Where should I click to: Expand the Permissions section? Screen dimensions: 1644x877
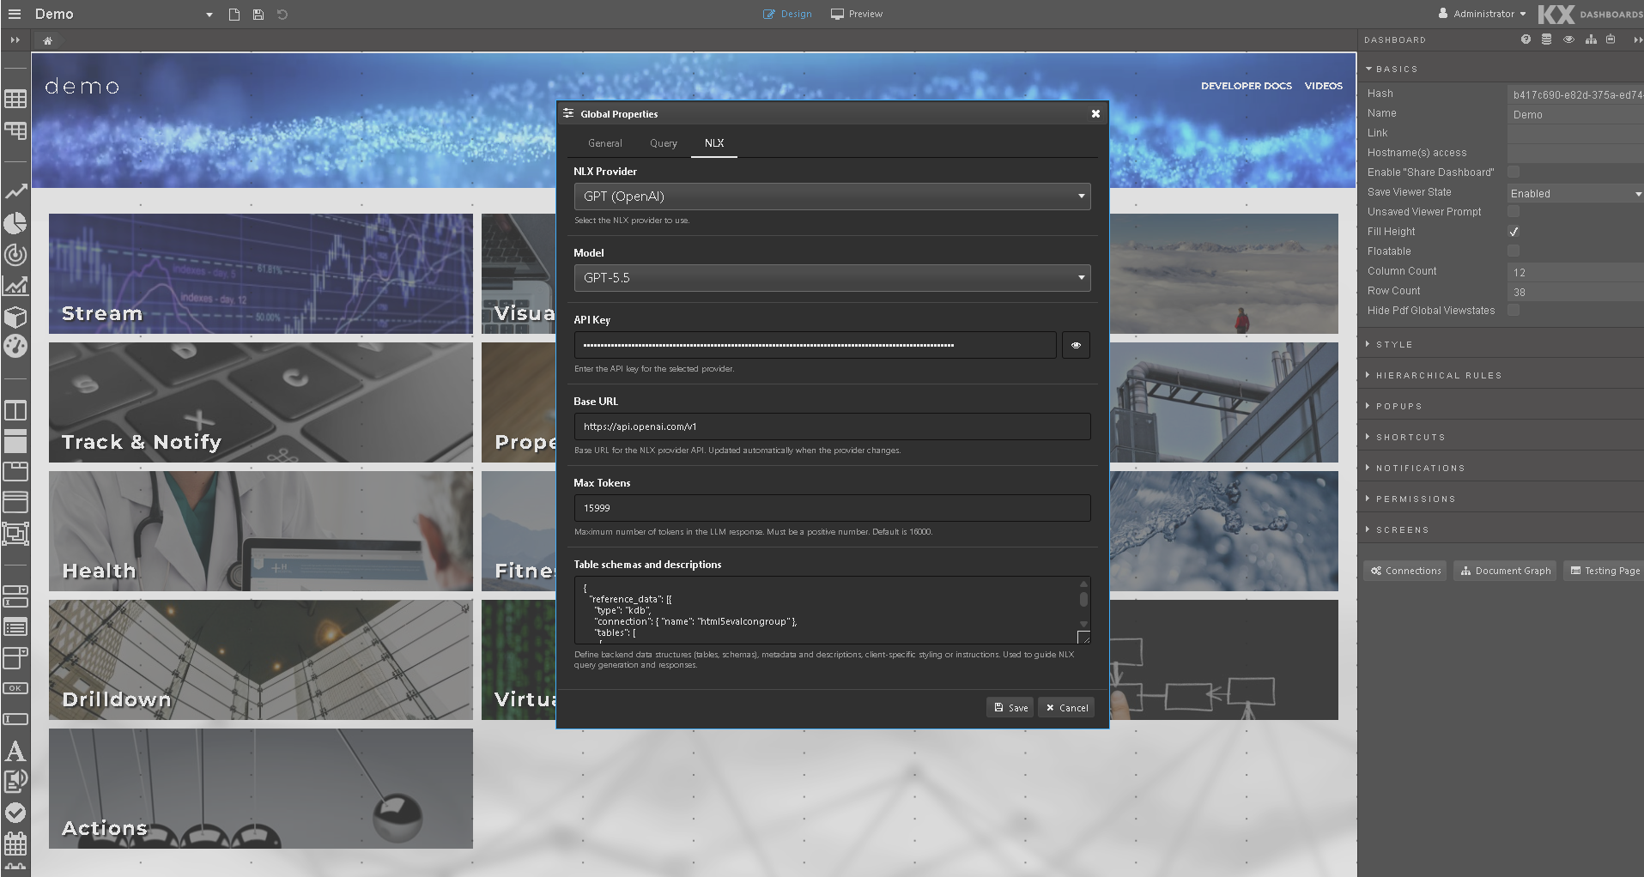click(x=1410, y=499)
